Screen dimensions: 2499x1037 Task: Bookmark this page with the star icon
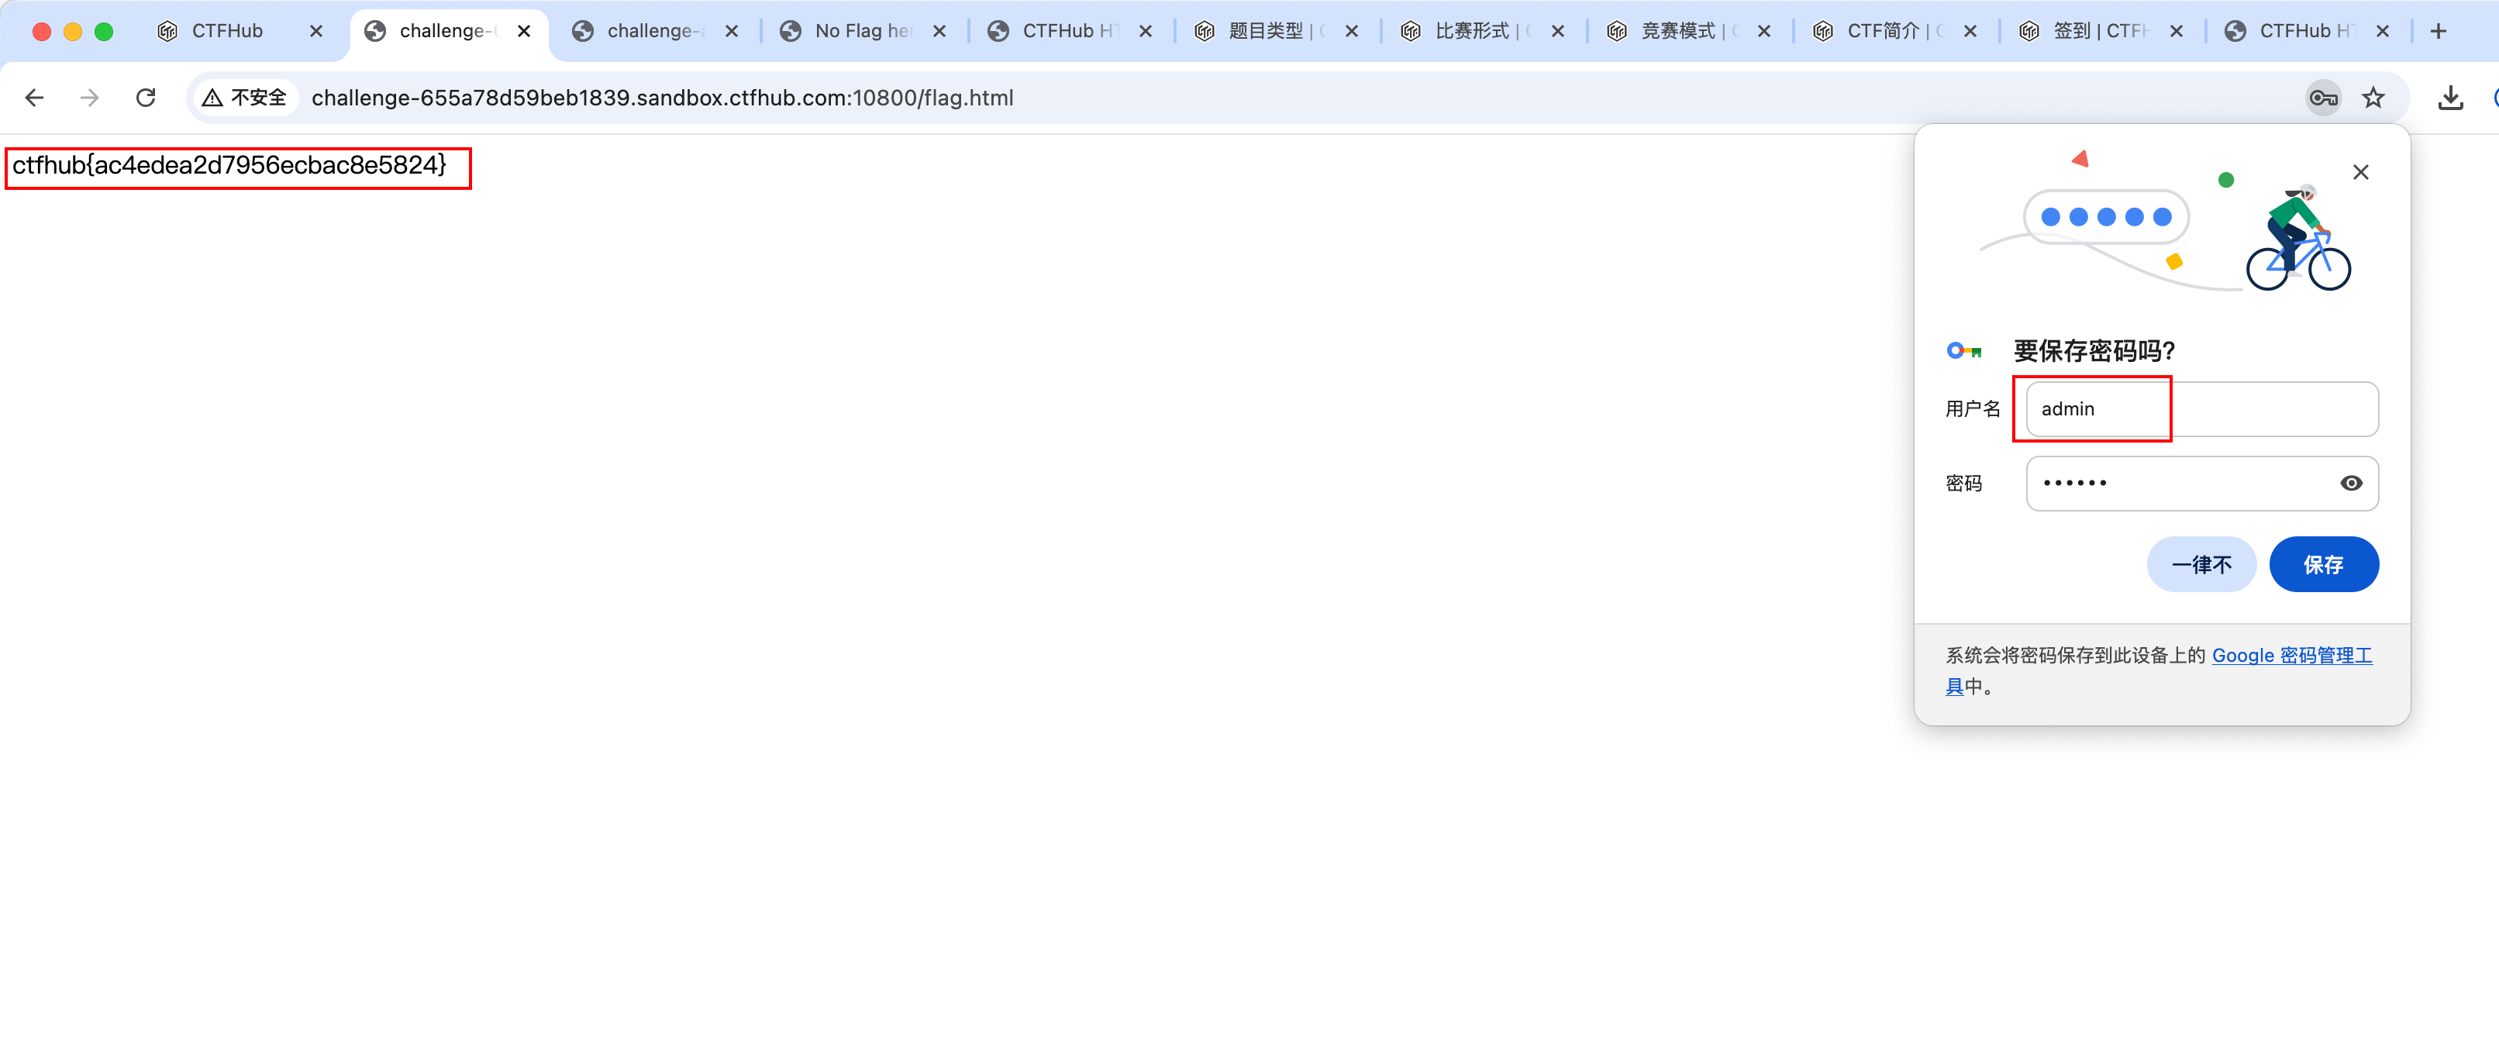coord(2373,98)
